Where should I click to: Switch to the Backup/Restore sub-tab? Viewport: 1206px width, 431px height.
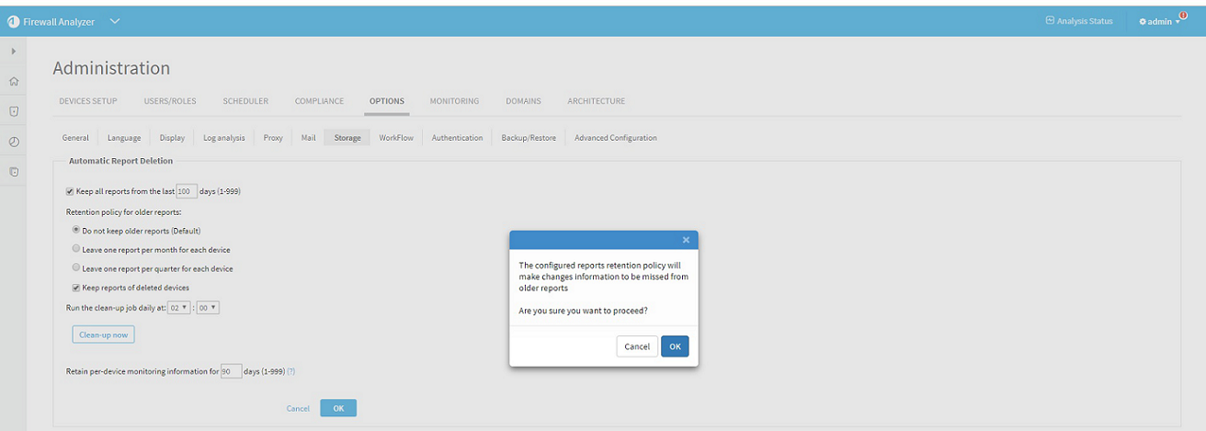(x=529, y=138)
